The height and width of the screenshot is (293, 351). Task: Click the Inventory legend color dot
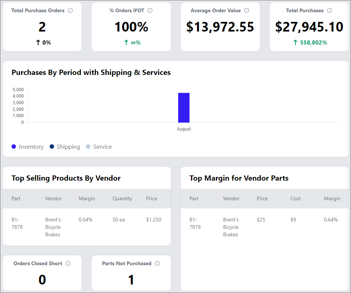click(14, 147)
